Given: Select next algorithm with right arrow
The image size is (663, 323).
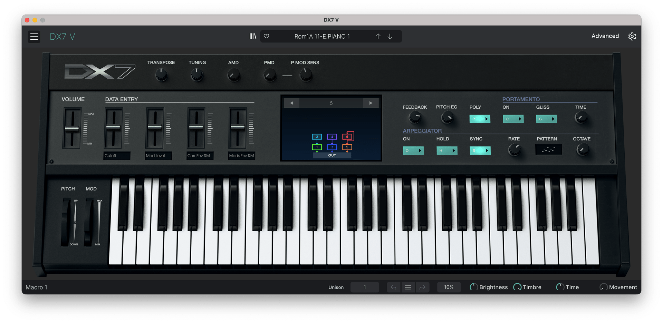Looking at the screenshot, I should click(371, 103).
